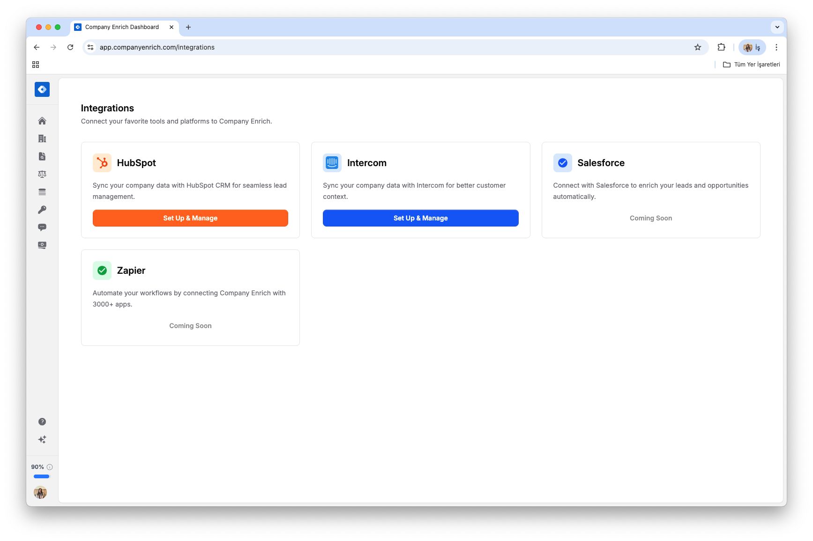Open the document search sidebar icon
This screenshot has height=541, width=813.
42,156
